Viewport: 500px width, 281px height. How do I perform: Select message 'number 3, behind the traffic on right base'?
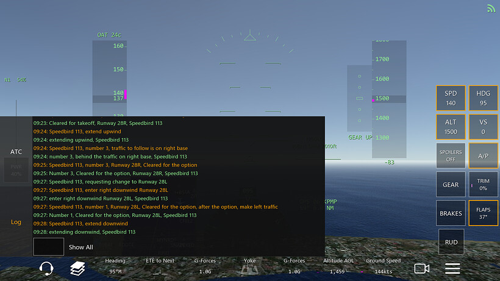click(x=110, y=157)
